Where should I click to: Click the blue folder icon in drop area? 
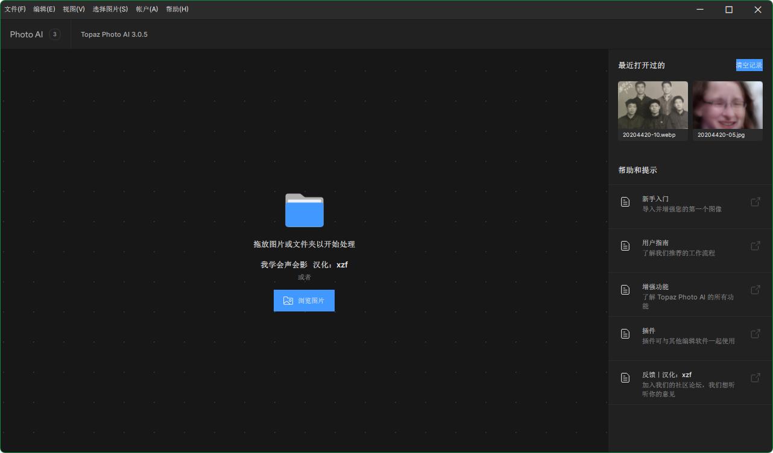[304, 210]
